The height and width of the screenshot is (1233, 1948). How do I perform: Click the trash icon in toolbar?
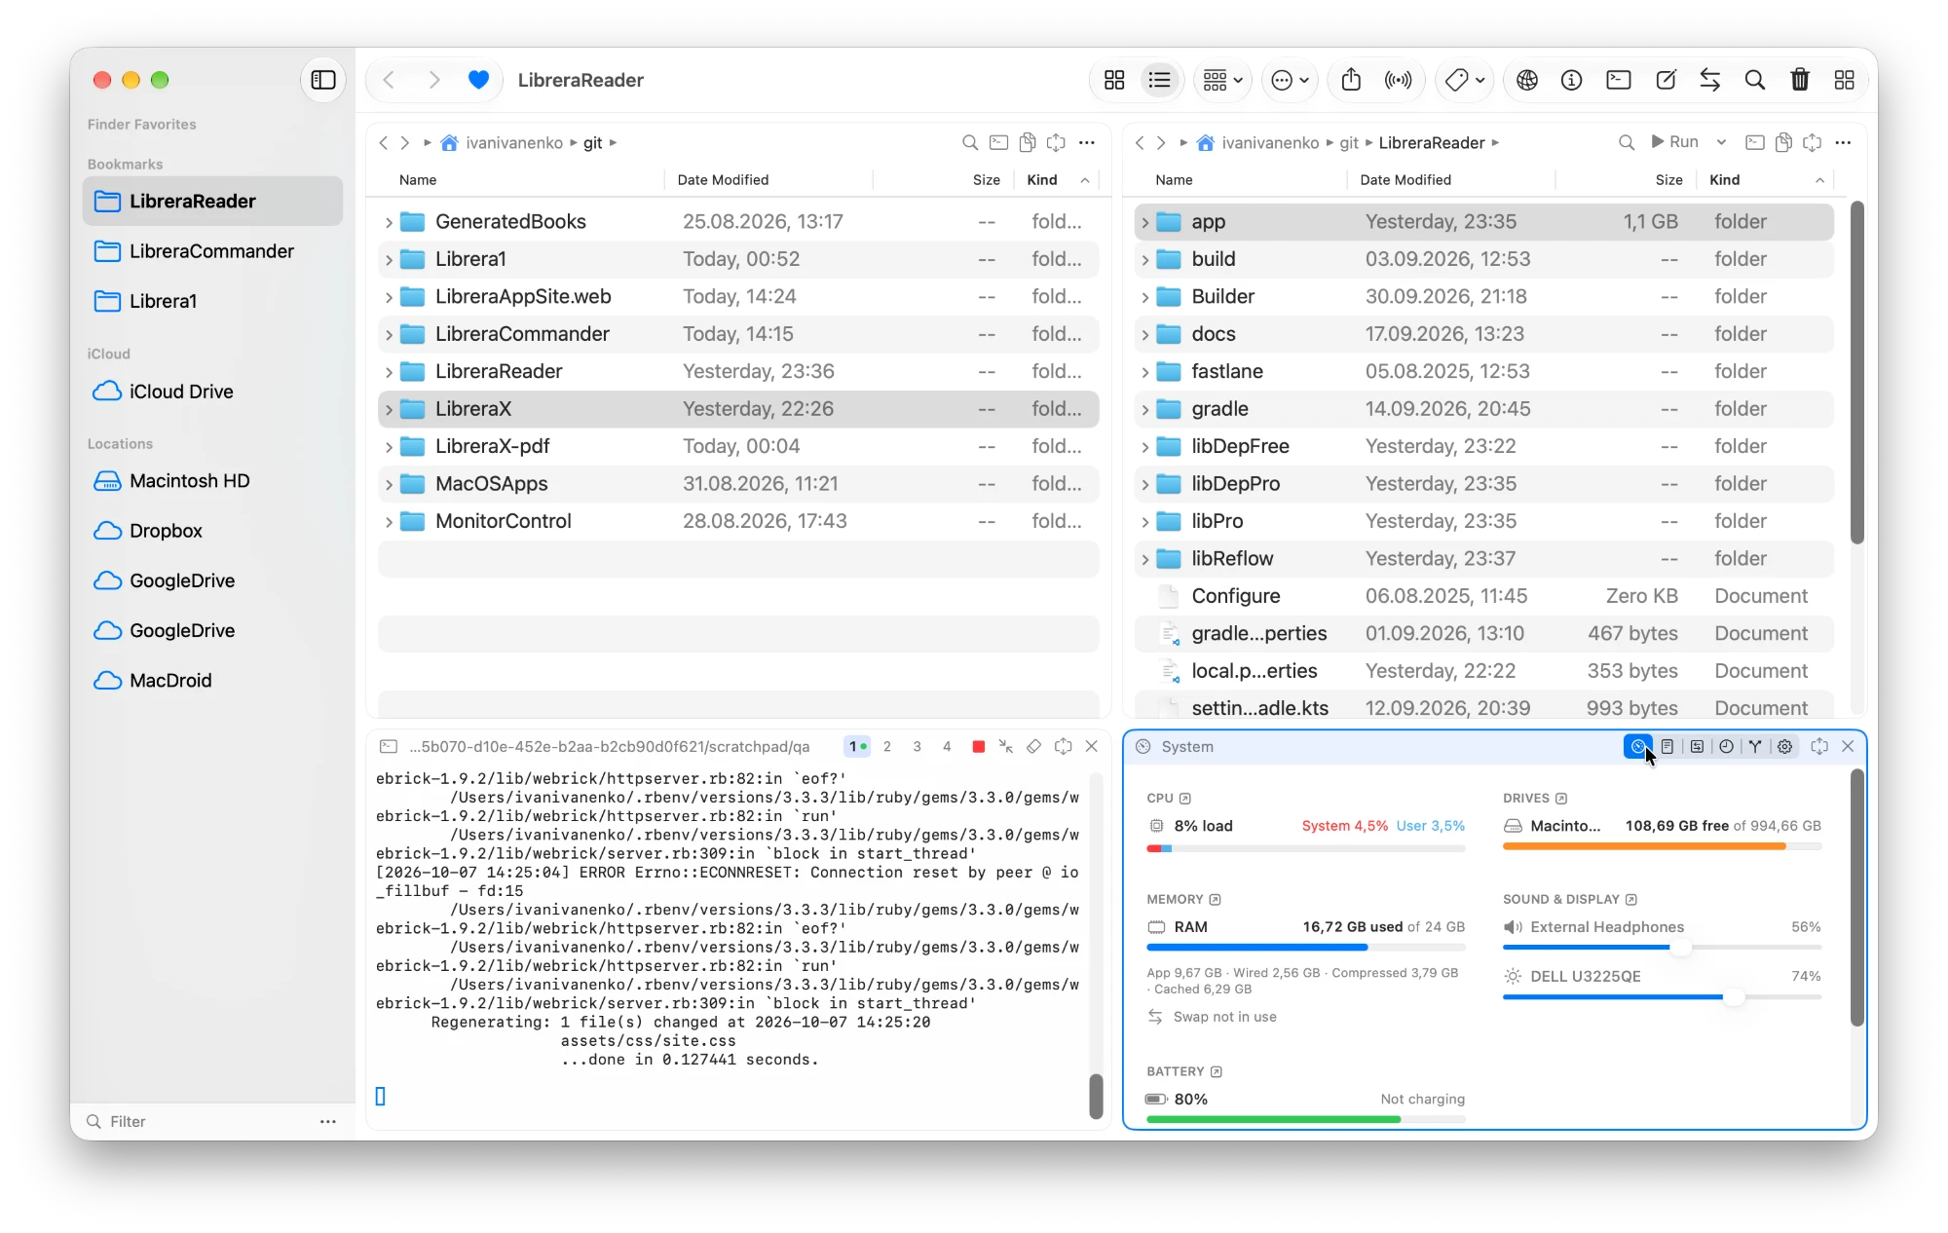pos(1800,80)
